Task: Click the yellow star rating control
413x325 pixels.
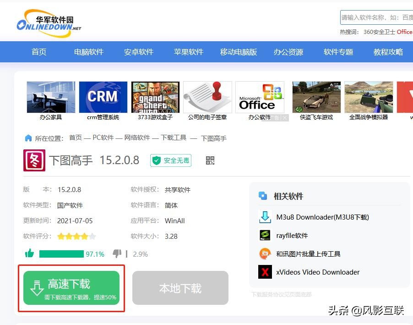Action: click(76, 236)
